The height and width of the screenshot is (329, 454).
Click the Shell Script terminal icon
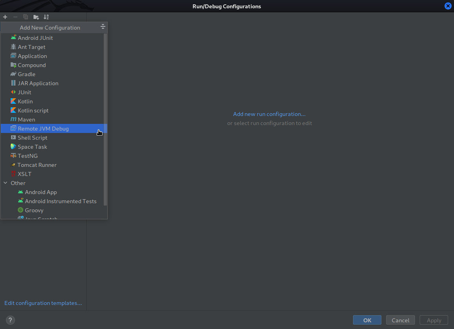click(13, 137)
